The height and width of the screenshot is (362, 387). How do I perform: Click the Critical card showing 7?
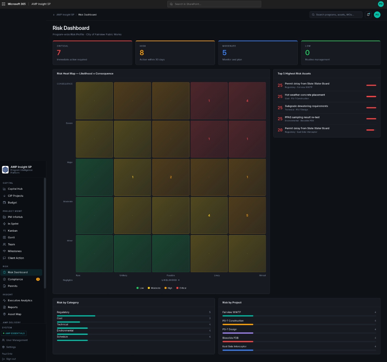[92, 53]
